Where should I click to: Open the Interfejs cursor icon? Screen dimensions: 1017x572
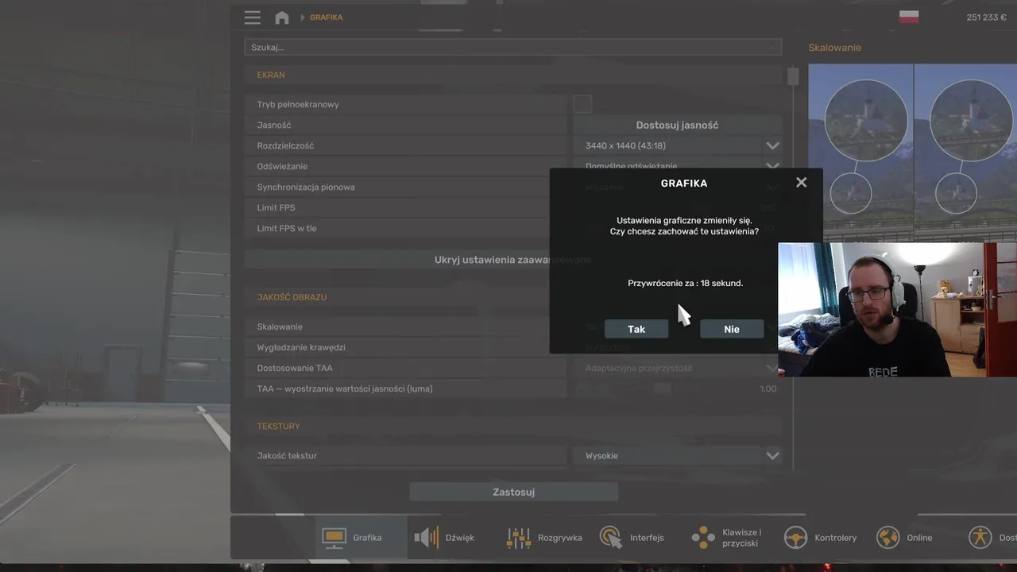(x=610, y=538)
